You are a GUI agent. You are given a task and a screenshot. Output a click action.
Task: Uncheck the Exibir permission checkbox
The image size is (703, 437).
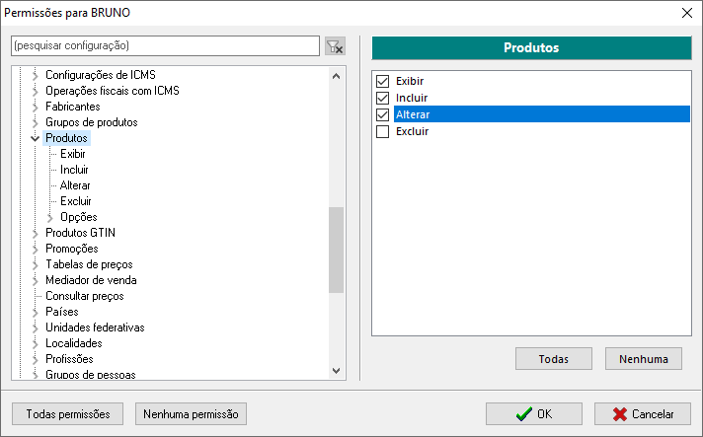[x=383, y=81]
